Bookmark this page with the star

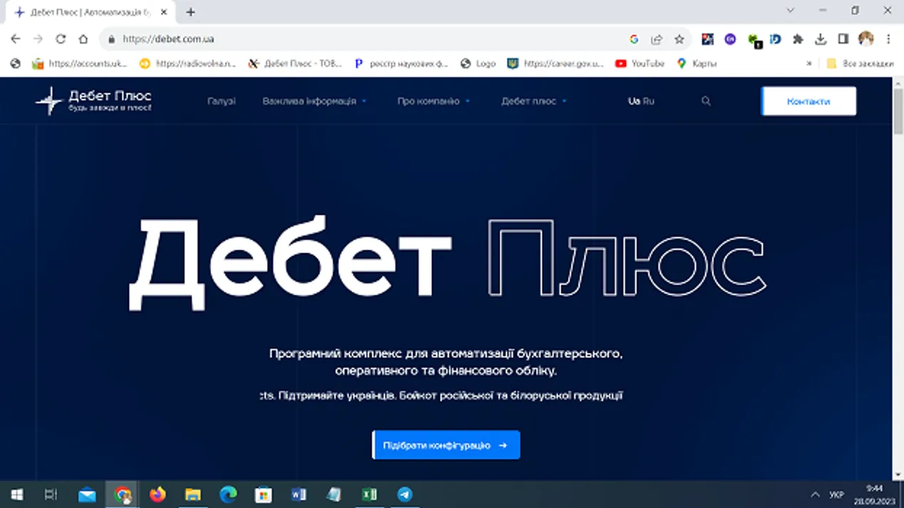679,39
